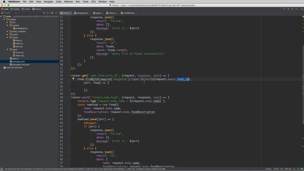Click the 'code' breadcrumb in navigation bar
The height and width of the screenshot is (171, 304).
point(5,9)
